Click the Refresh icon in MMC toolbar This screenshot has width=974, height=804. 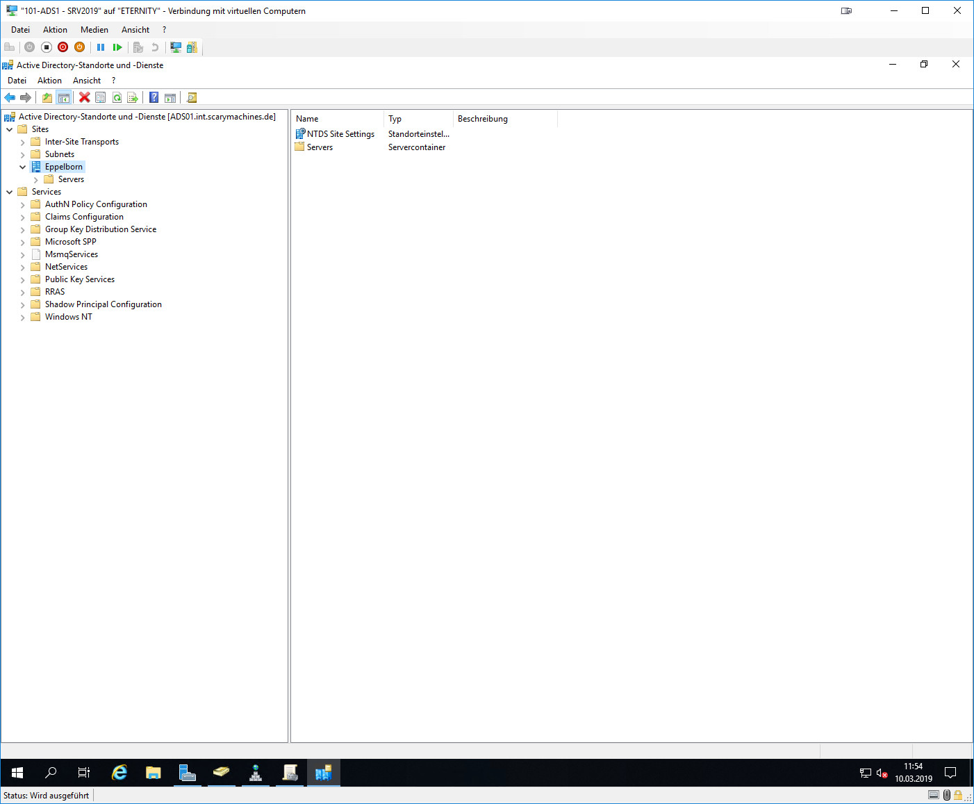pos(117,97)
